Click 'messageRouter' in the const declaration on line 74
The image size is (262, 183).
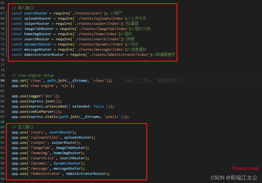click(38, 50)
